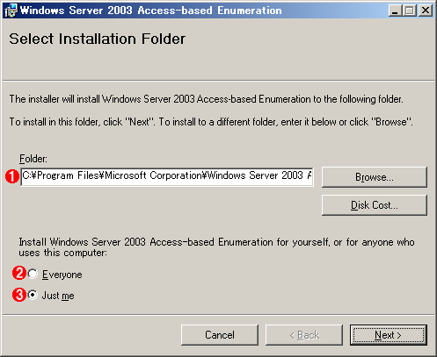The image size is (437, 357).
Task: Click the installer description text line
Action: pos(206,99)
